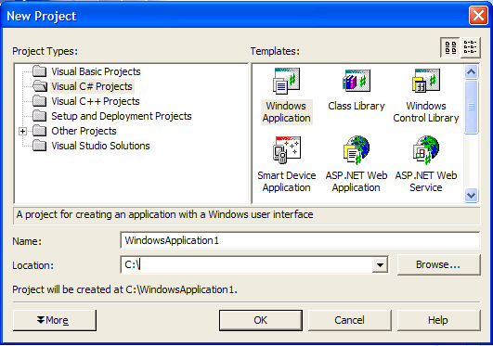Select the Windows Application template icon
493x346 pixels.
(286, 82)
